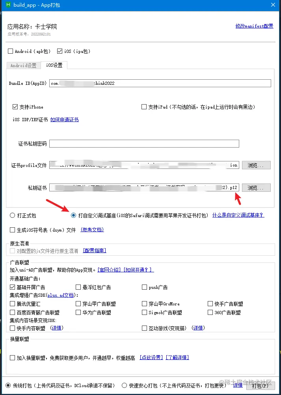
Task: Enable 生成iOS符号表 (dsym) 文件 checkbox
Action: (12, 230)
